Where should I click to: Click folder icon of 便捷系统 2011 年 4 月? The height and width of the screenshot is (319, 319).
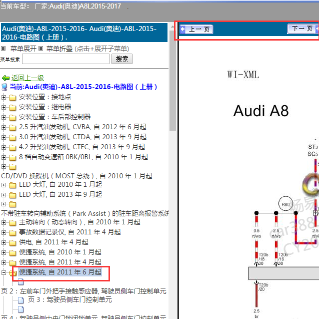[x=12, y=262]
